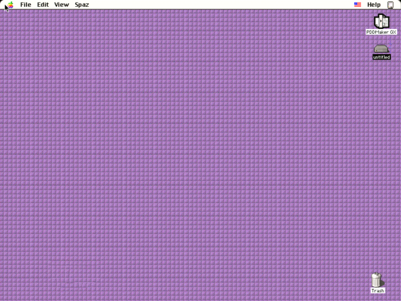Click the "untitled" disk label
This screenshot has width=401, height=301.
click(x=382, y=57)
